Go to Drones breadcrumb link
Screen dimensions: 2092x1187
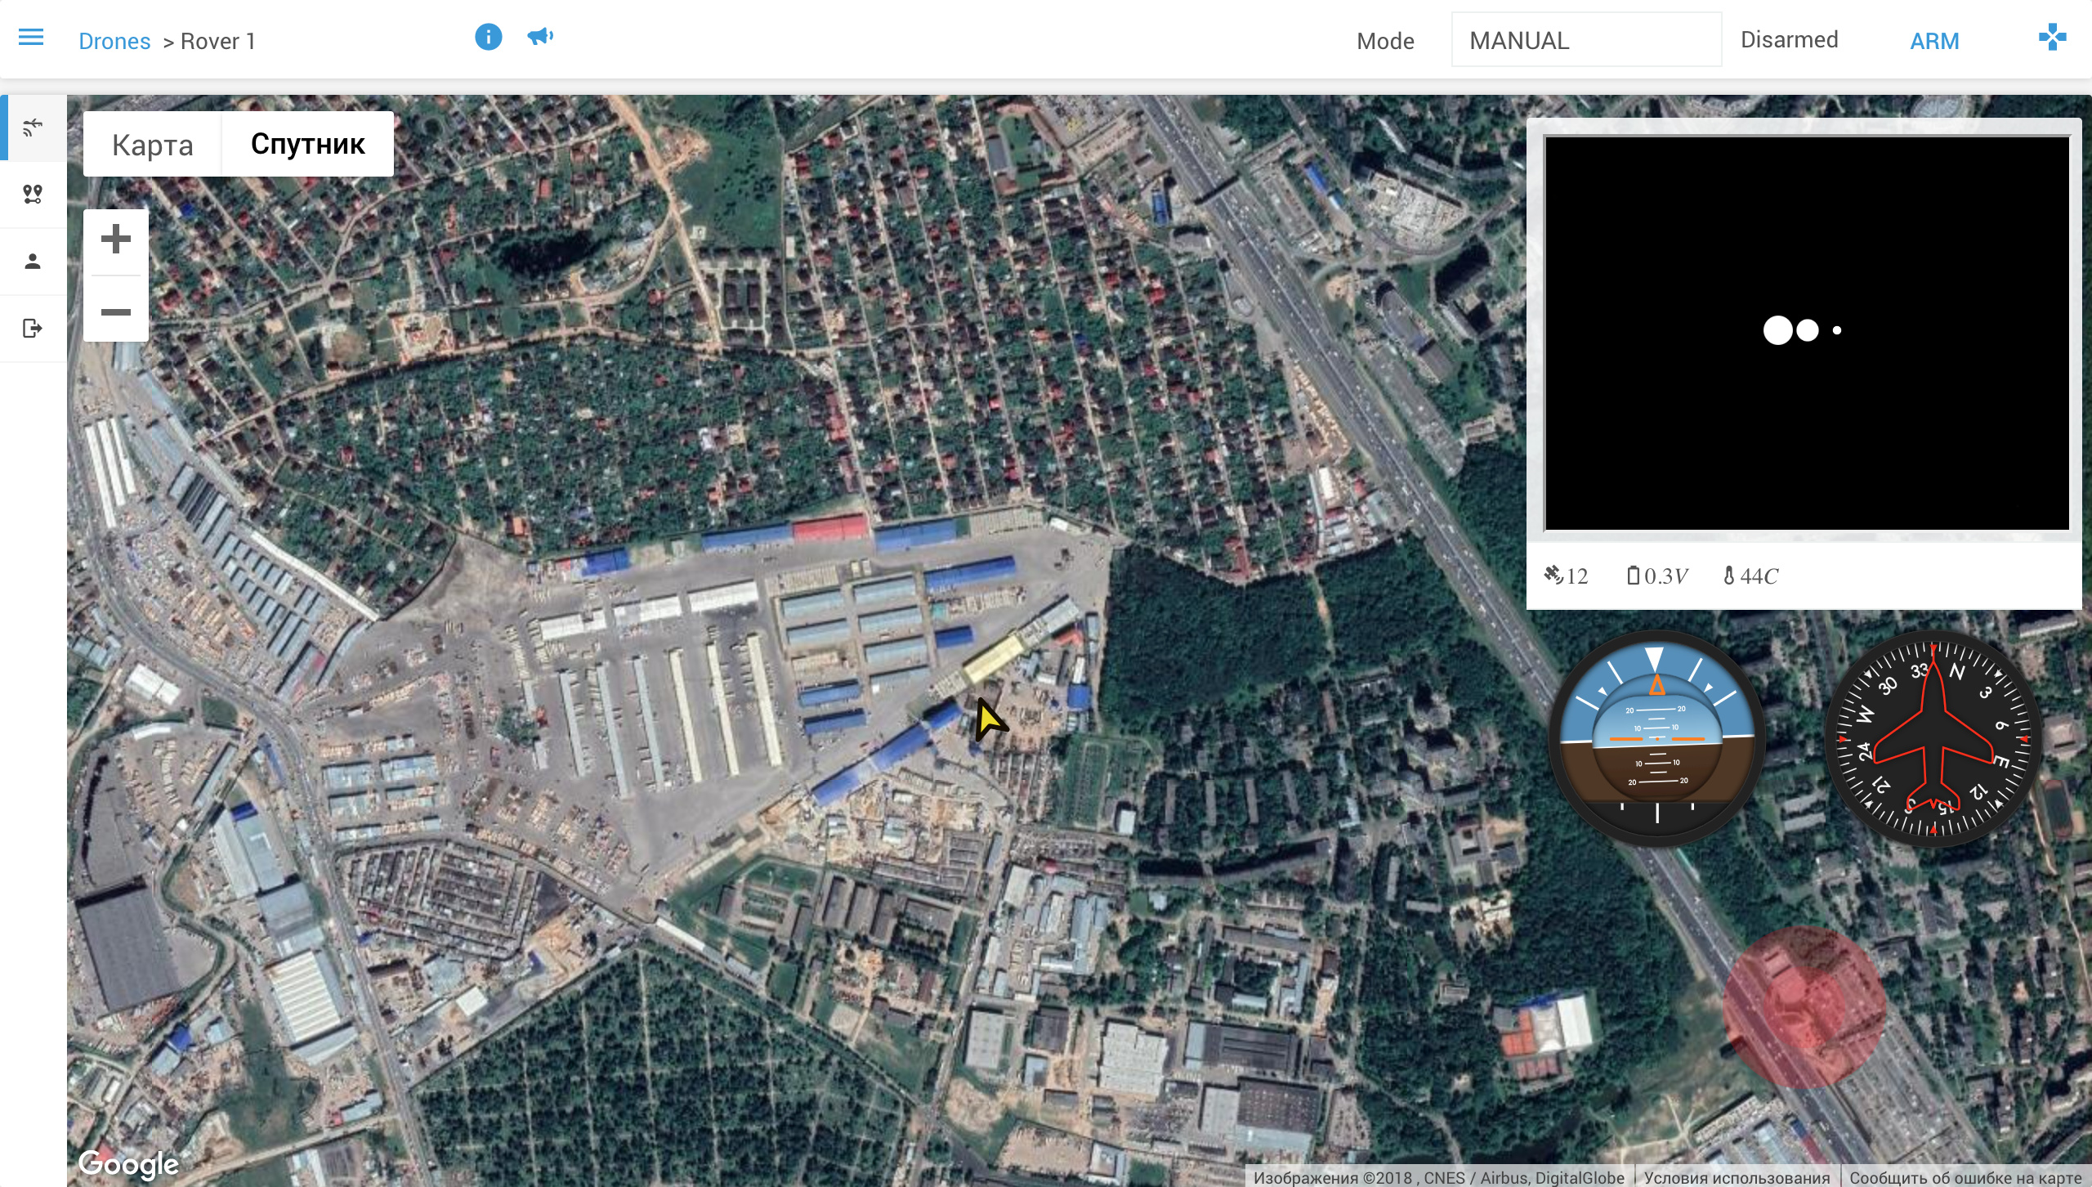pos(114,41)
